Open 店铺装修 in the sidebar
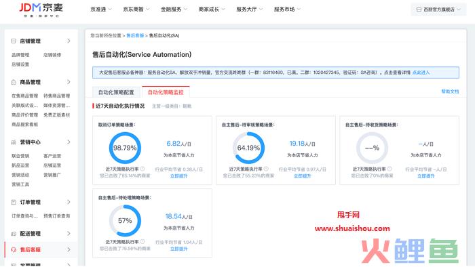 tap(52, 55)
